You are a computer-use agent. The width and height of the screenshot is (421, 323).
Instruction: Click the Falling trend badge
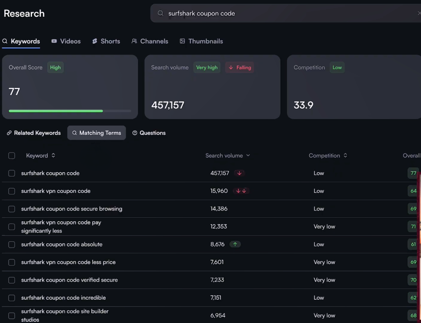(x=239, y=67)
